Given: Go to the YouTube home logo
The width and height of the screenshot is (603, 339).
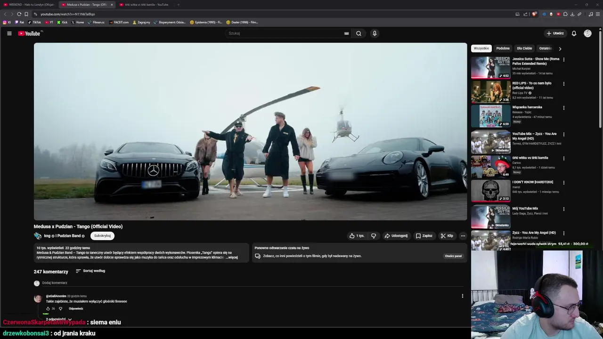Looking at the screenshot, I should coord(29,33).
